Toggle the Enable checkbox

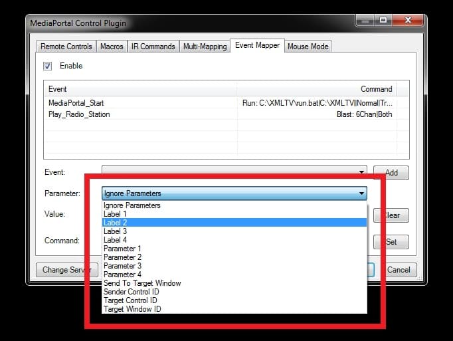click(x=48, y=66)
